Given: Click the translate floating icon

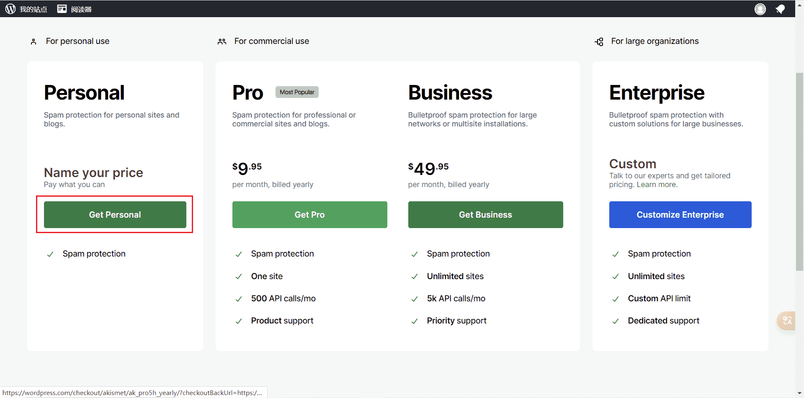Looking at the screenshot, I should 786,321.
